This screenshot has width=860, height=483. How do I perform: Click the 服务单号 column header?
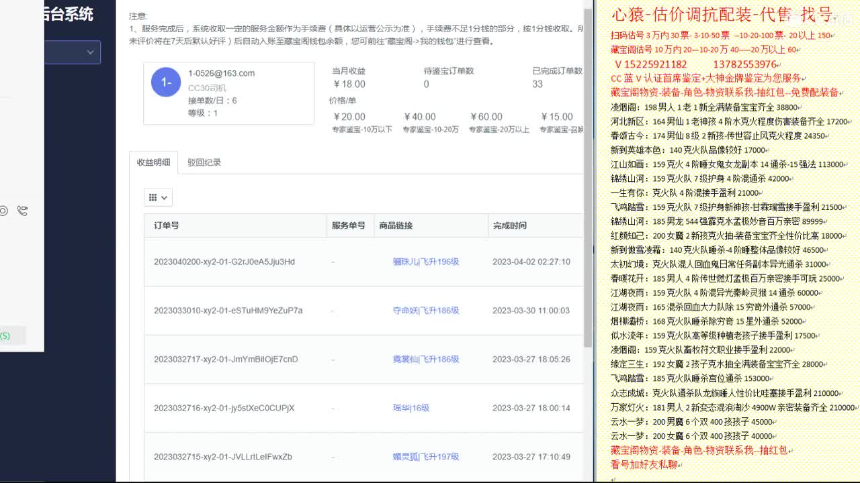click(349, 225)
